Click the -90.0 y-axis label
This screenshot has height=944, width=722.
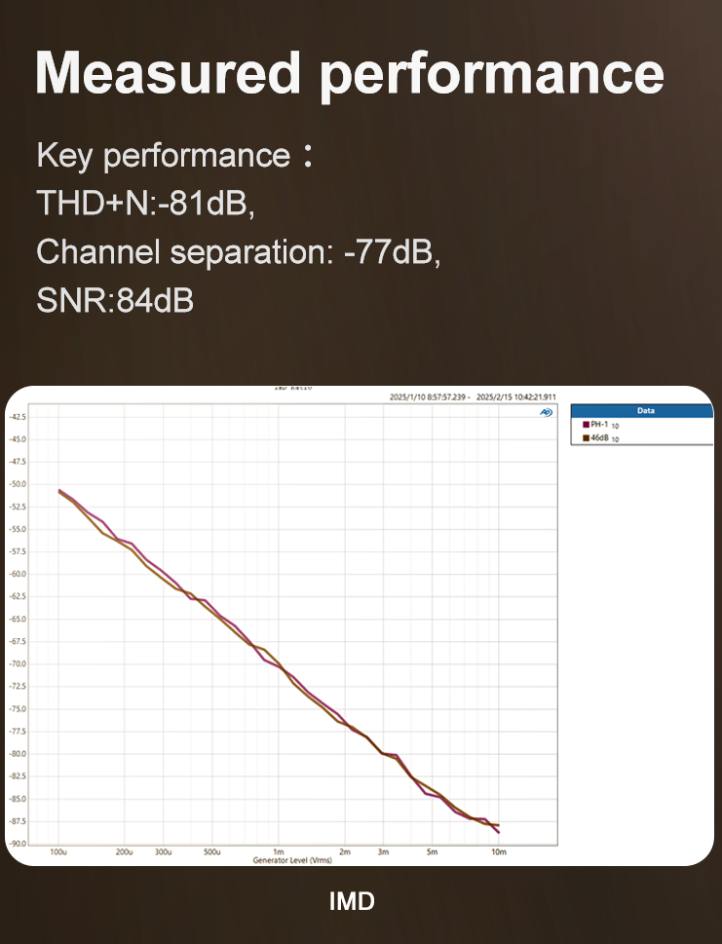19,844
